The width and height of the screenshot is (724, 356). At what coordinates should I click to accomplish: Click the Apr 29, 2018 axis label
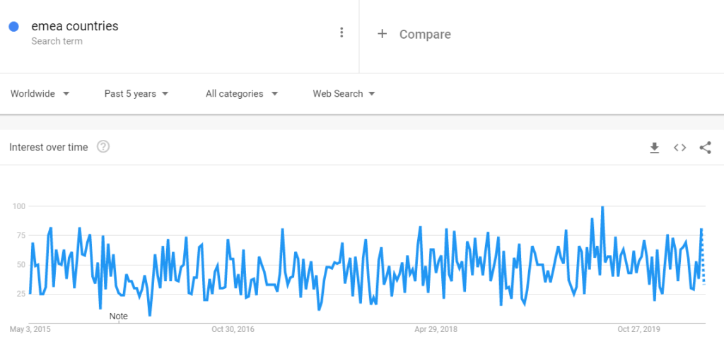pyautogui.click(x=435, y=329)
